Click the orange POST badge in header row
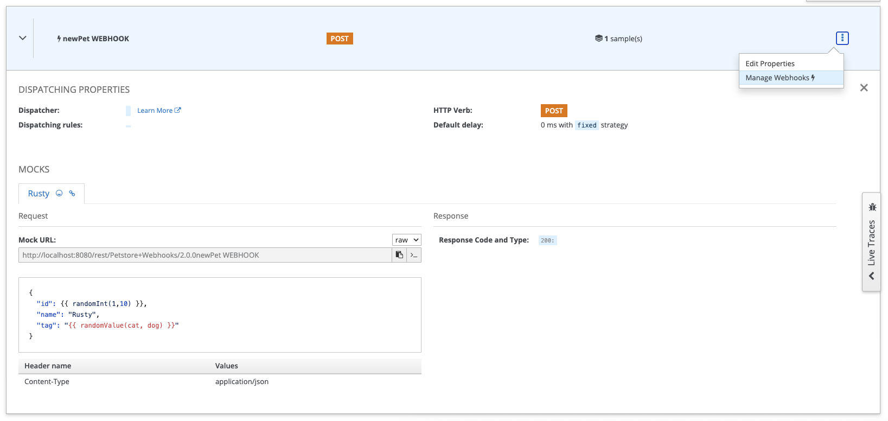 340,39
